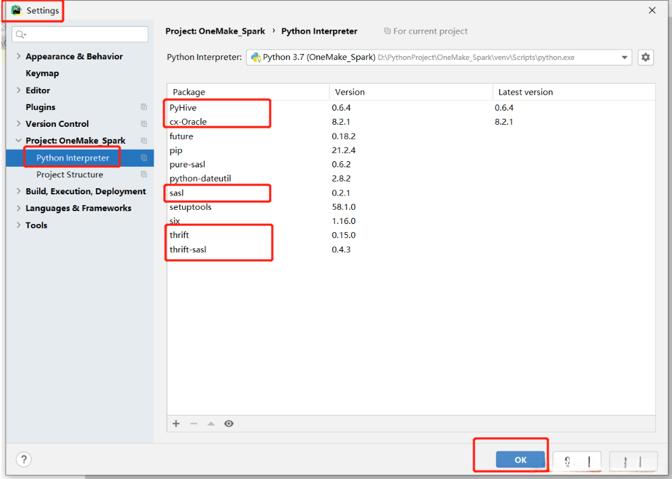Expand the Version Control section
The image size is (672, 479).
(18, 123)
